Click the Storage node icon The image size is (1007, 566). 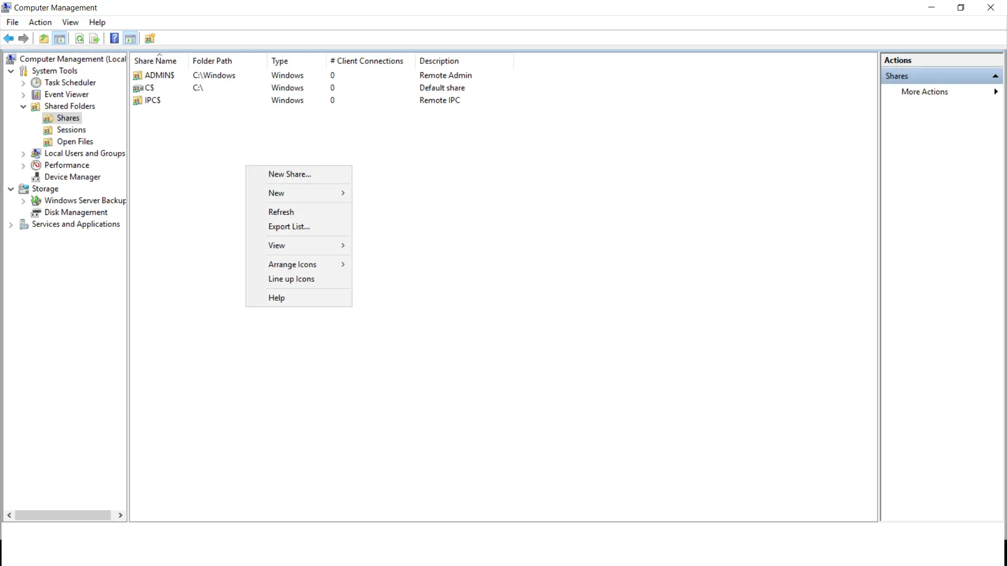[24, 189]
